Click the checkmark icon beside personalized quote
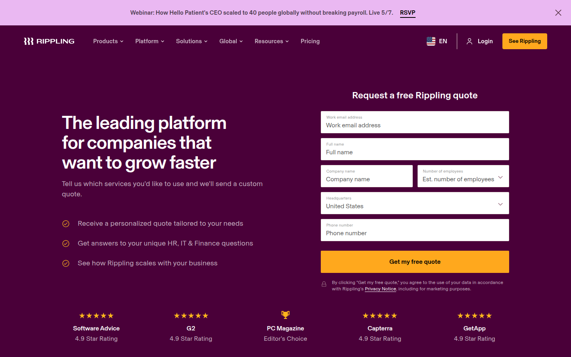 click(66, 224)
